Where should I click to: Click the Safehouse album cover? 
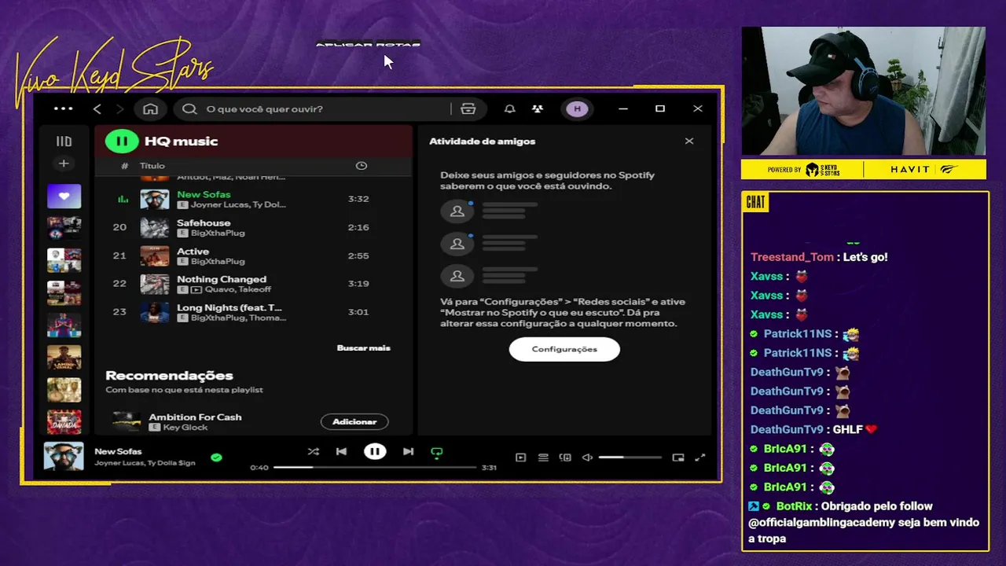click(154, 227)
